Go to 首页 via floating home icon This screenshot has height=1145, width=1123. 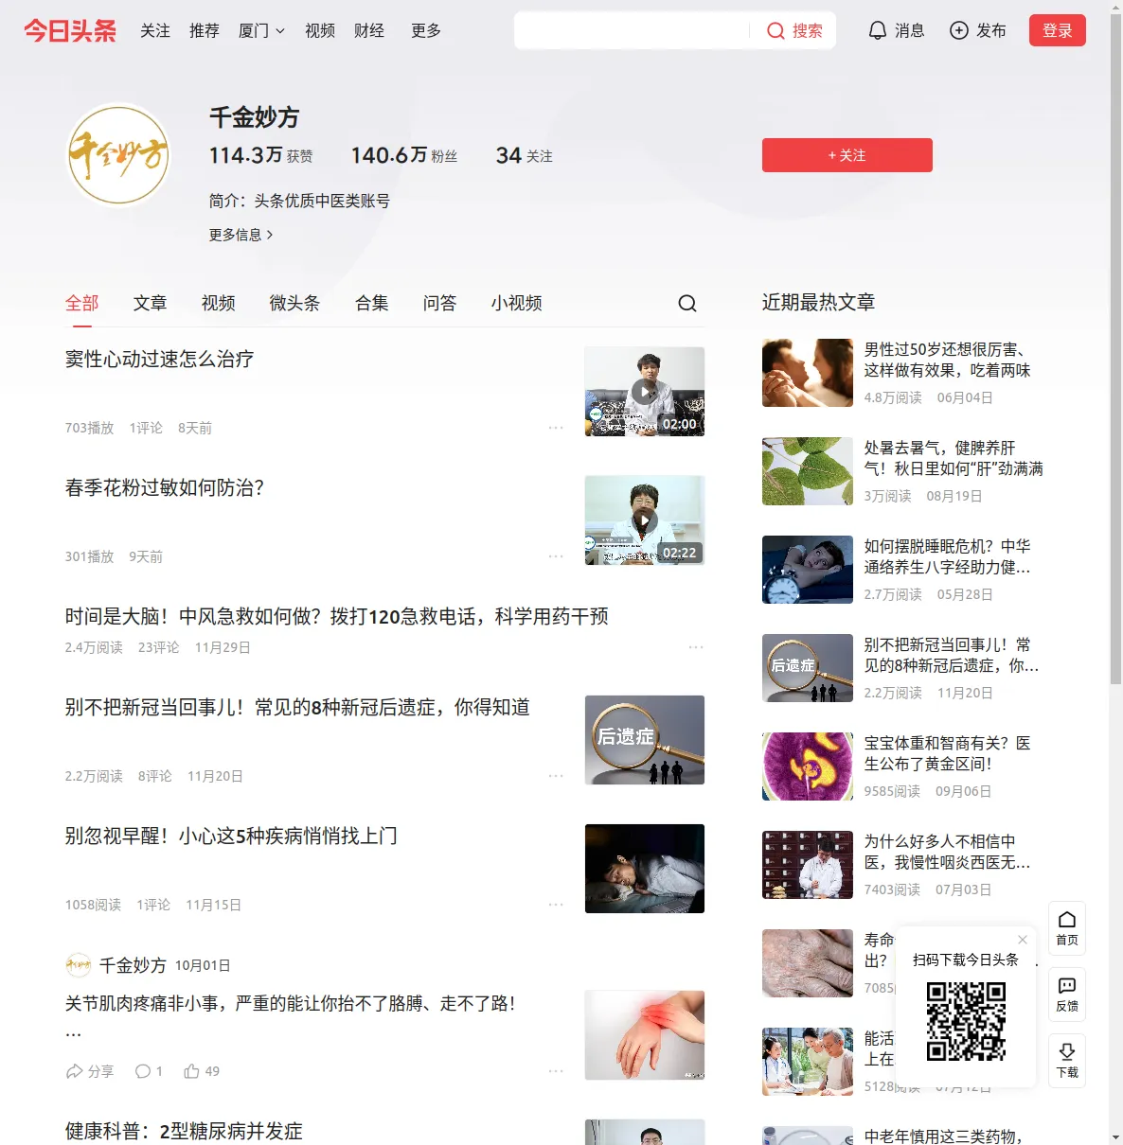pos(1067,928)
